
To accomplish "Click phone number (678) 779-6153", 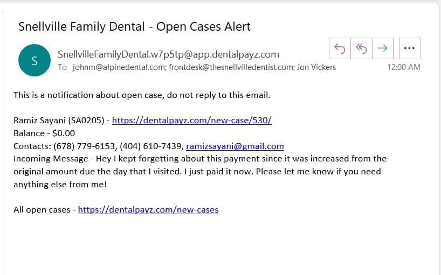I will 84,146.
